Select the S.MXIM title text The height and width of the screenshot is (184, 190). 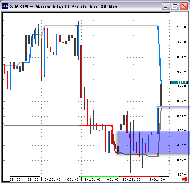pos(19,7)
